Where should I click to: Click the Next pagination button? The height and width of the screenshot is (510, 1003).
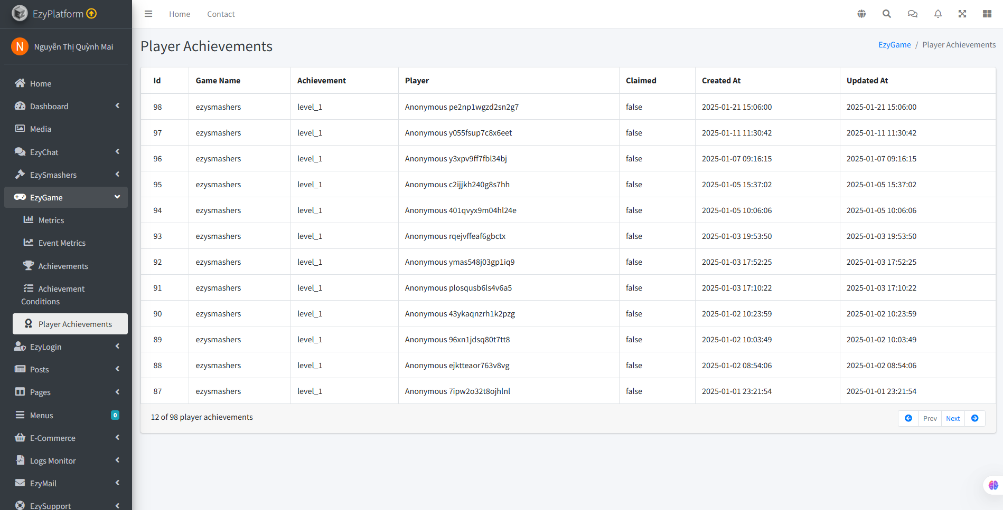pos(953,418)
